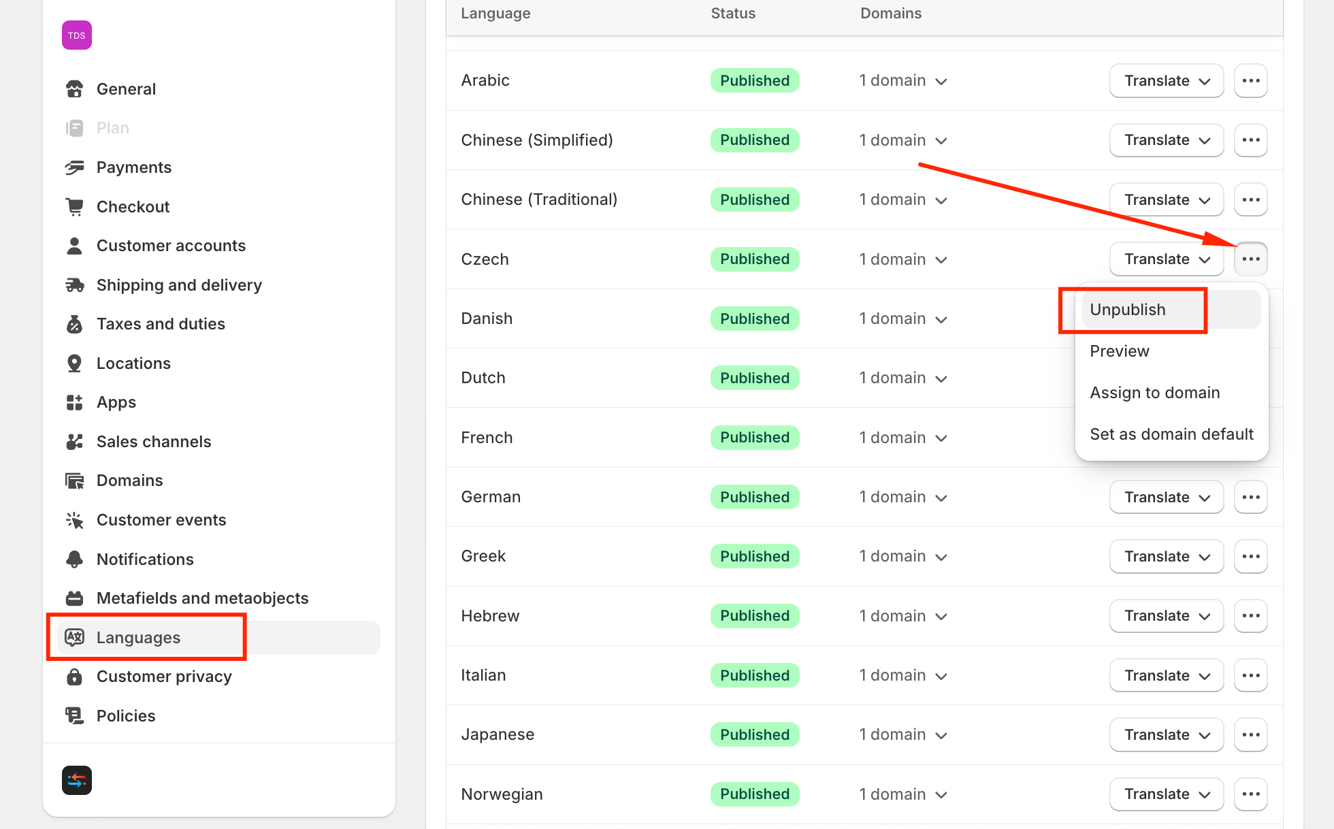Expand Translate dropdown for Chinese (Simplified)

(x=1166, y=140)
